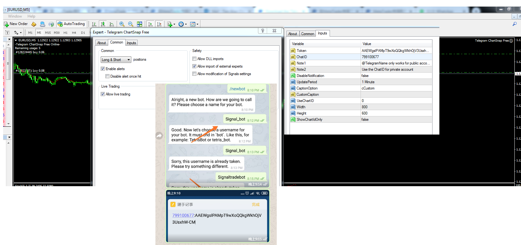The height and width of the screenshot is (245, 521).
Task: Expand the periods clock dropdown arrow
Action: (186, 24)
